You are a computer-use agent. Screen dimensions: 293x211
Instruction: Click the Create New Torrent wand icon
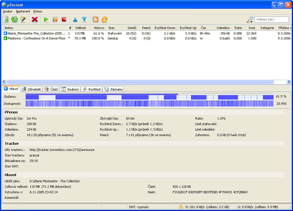coord(23,19)
